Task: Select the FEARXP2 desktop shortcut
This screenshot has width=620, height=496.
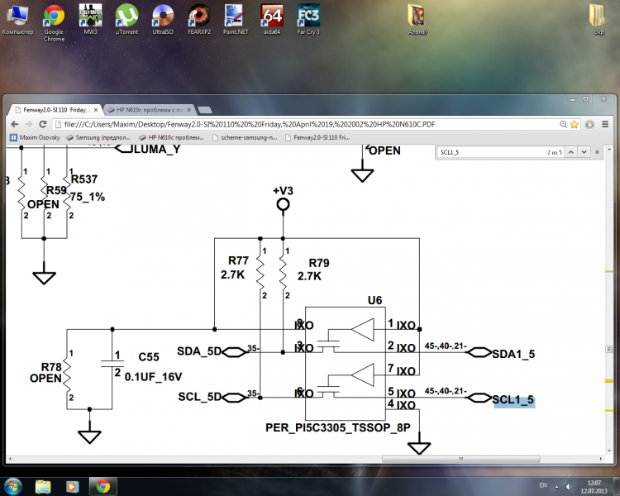Action: click(x=199, y=21)
